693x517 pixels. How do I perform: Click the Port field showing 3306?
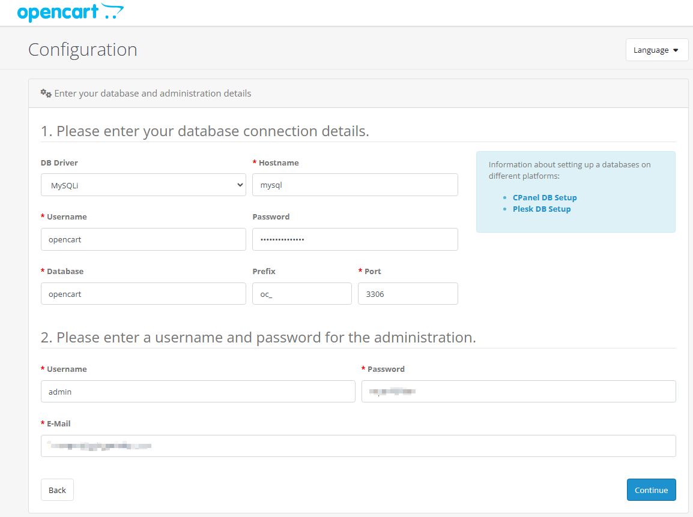(x=408, y=294)
